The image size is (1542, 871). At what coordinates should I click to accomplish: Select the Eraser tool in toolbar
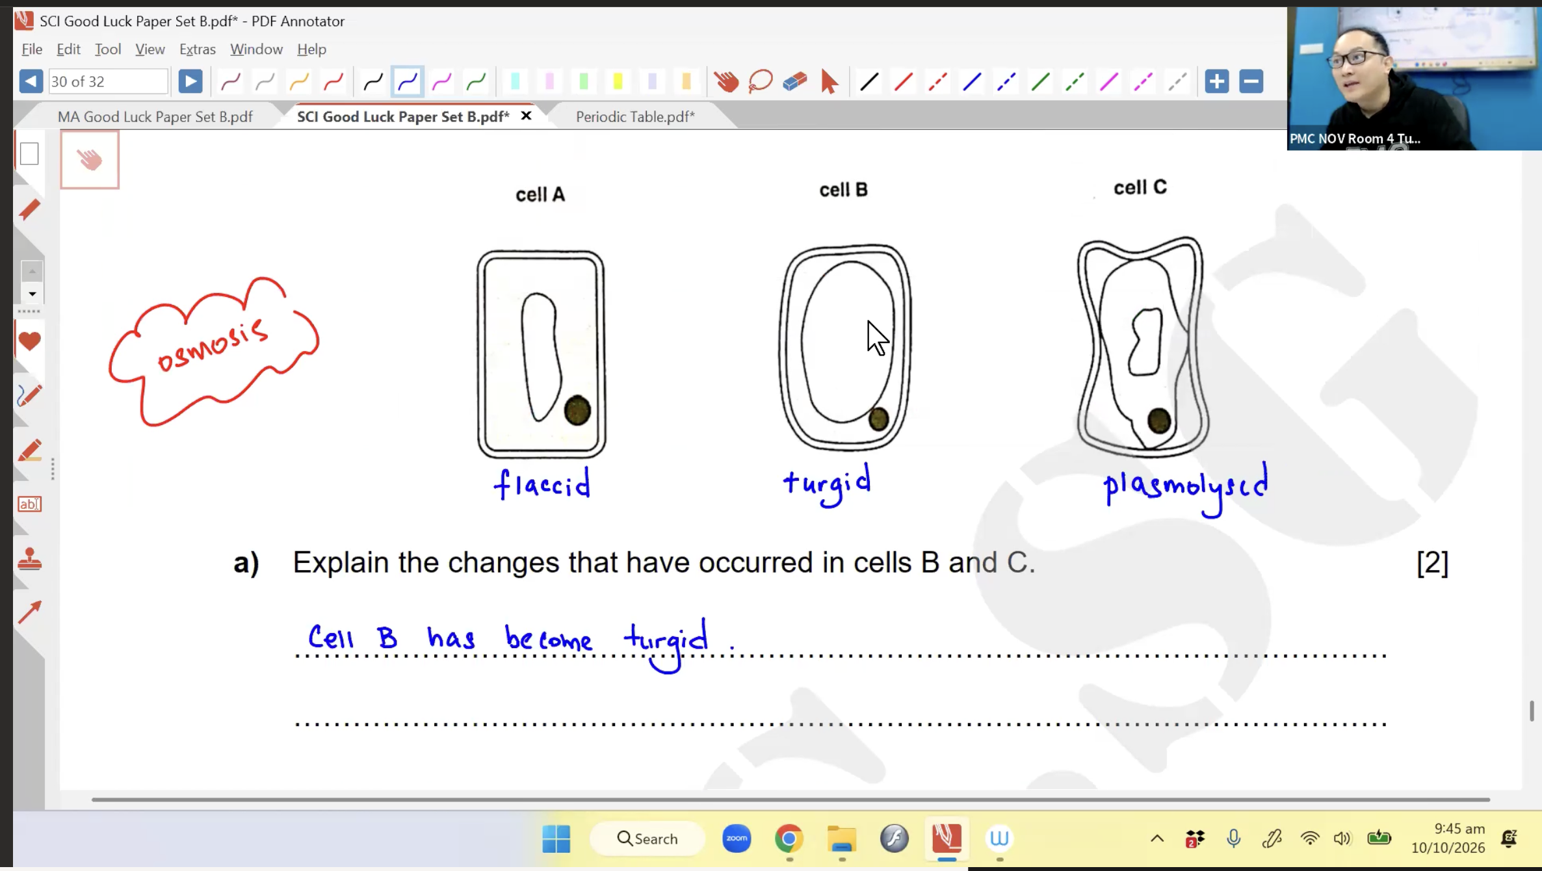click(x=795, y=81)
